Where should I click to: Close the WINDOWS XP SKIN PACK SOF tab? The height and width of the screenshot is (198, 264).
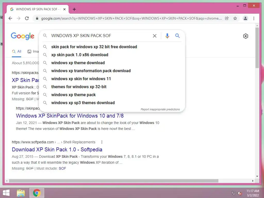pos(64,9)
